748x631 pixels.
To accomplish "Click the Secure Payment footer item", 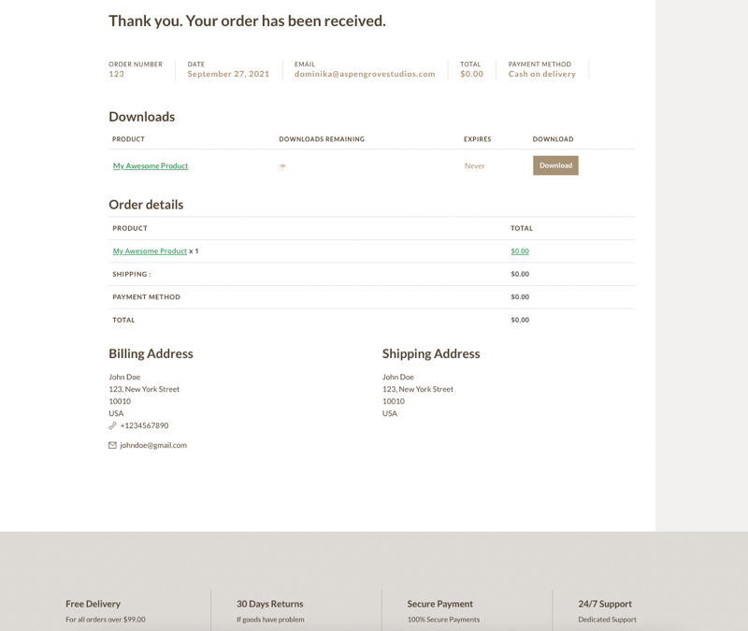I will (x=440, y=604).
